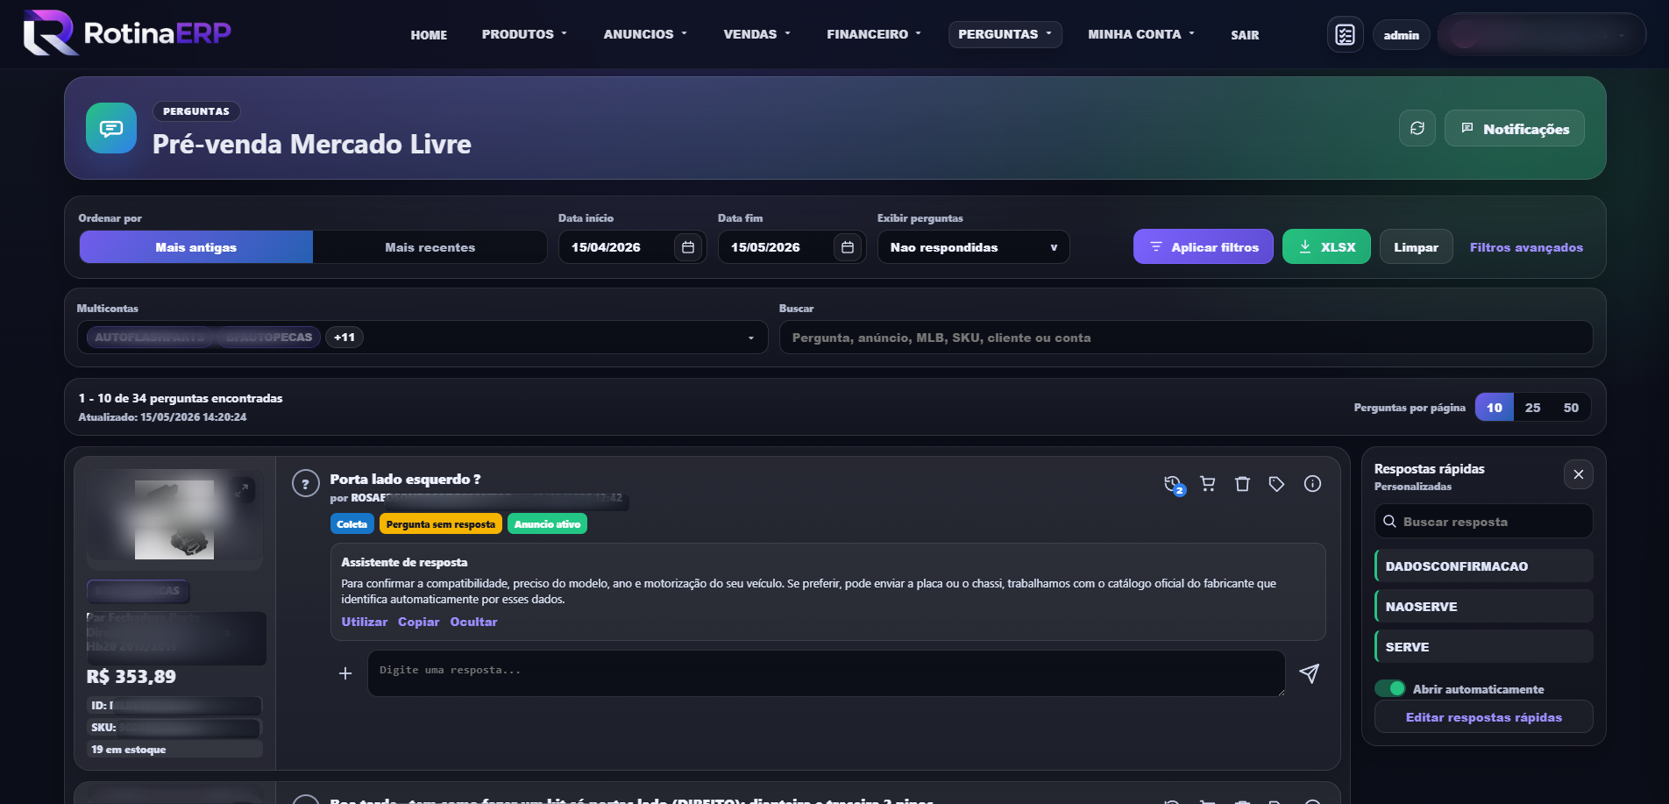Click the question title Porta lado esquerdo ?
The image size is (1669, 804).
tap(405, 480)
